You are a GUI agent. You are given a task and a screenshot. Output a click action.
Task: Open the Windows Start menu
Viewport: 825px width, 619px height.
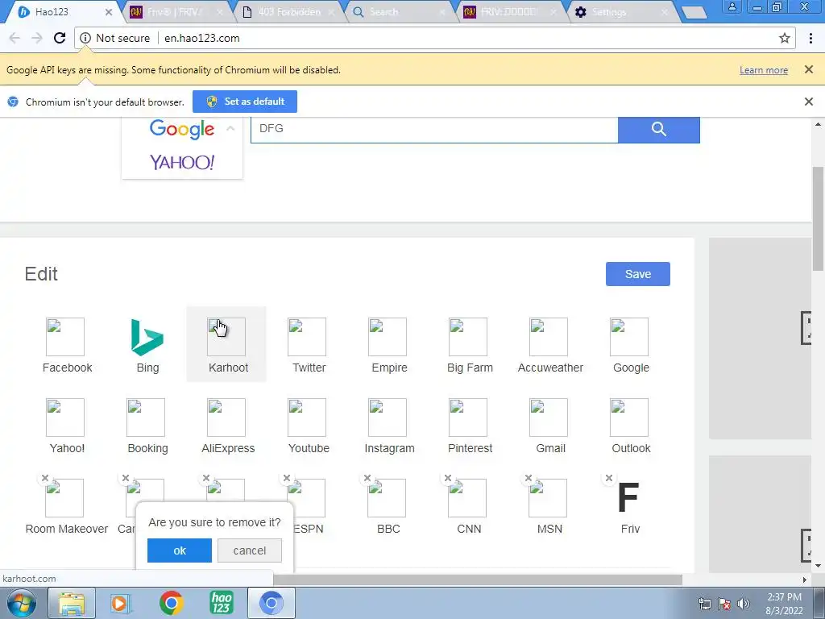[x=22, y=603]
